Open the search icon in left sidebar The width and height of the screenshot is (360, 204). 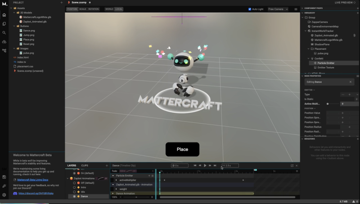click(4, 32)
